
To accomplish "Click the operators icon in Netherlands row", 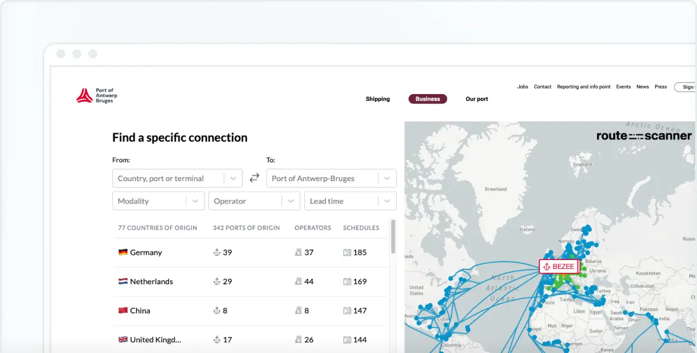I will [298, 282].
